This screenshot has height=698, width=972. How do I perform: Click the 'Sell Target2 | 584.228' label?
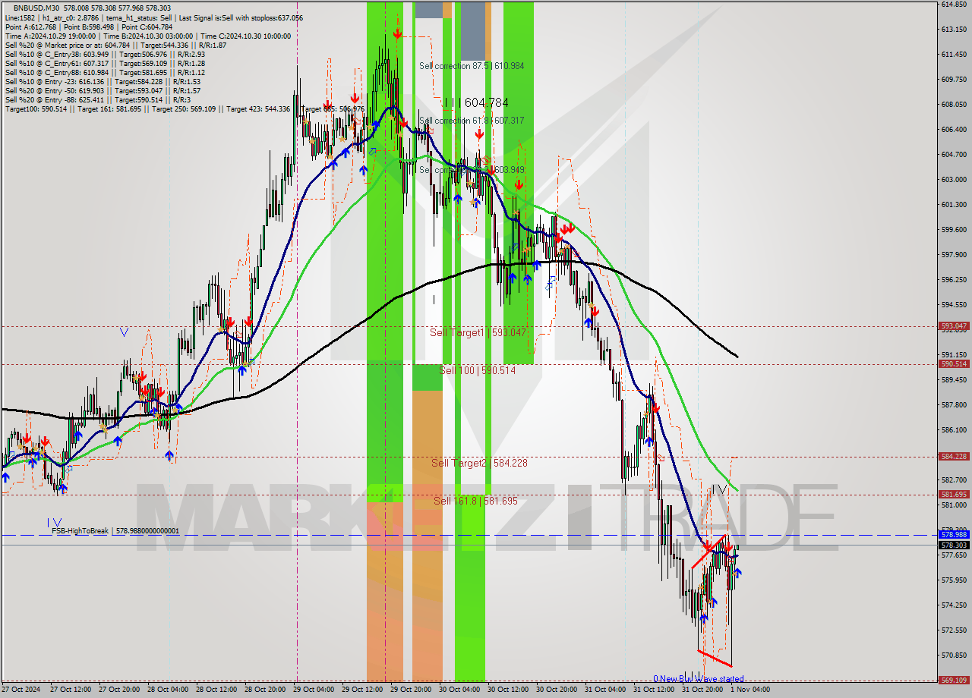pos(479,463)
